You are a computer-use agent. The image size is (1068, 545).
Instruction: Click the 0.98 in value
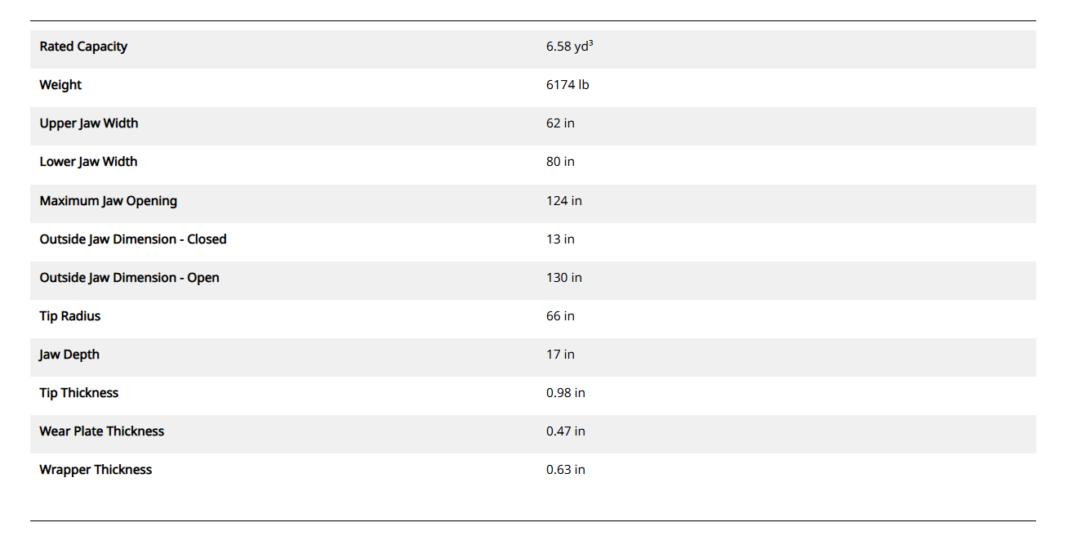click(x=566, y=393)
